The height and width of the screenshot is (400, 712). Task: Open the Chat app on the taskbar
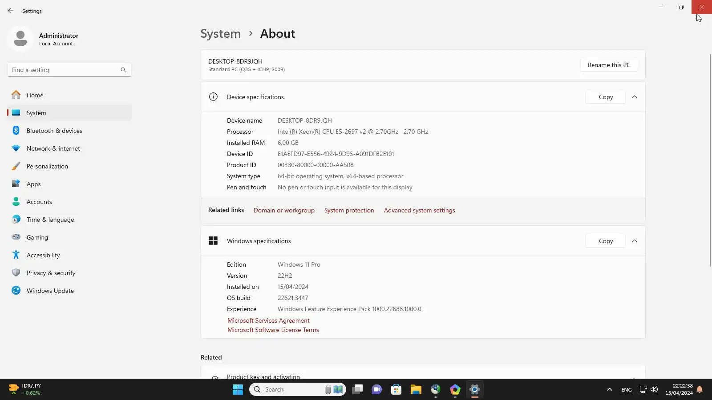coord(376,389)
